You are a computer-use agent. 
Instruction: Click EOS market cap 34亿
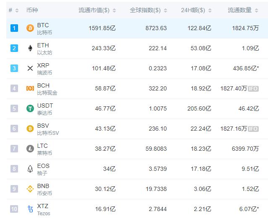pos(109,169)
